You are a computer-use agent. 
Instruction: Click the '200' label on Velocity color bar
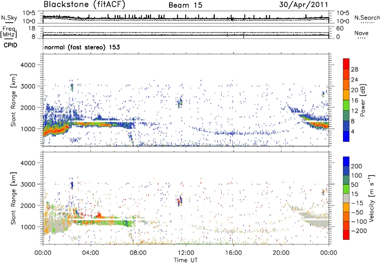point(357,166)
